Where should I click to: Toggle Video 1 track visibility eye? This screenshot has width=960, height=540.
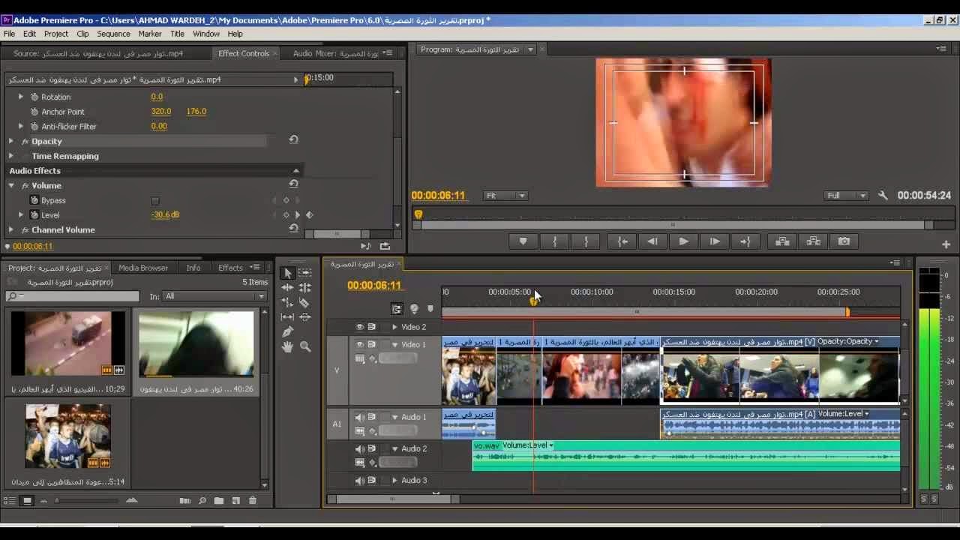click(x=359, y=345)
